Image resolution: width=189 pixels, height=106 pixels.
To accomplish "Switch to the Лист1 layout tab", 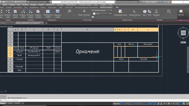I will pyautogui.click(x=10, y=103).
